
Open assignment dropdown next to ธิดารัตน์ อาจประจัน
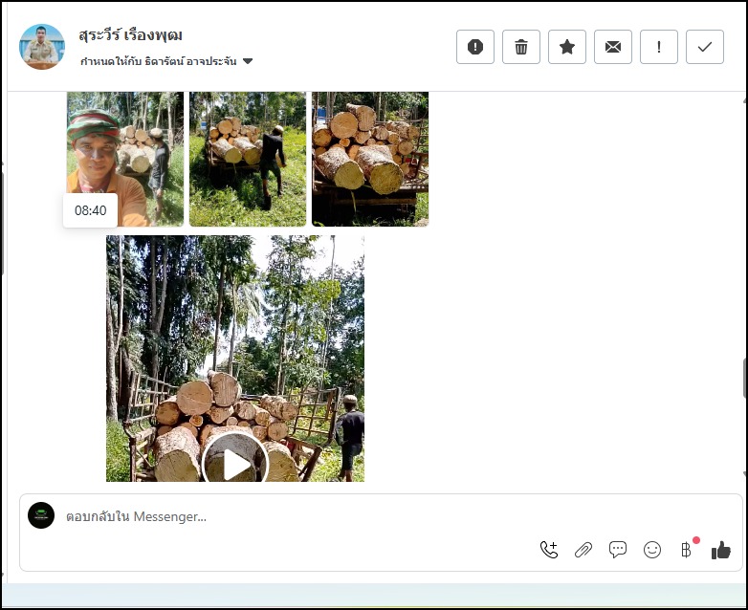click(248, 61)
